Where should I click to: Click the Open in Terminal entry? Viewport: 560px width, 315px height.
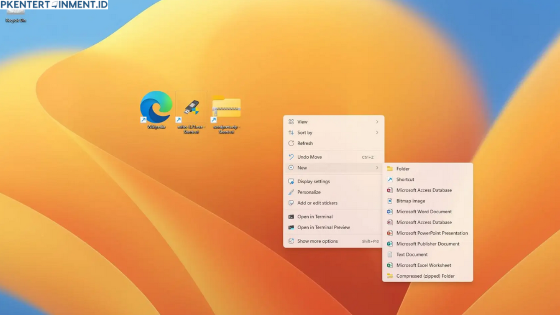334,217
